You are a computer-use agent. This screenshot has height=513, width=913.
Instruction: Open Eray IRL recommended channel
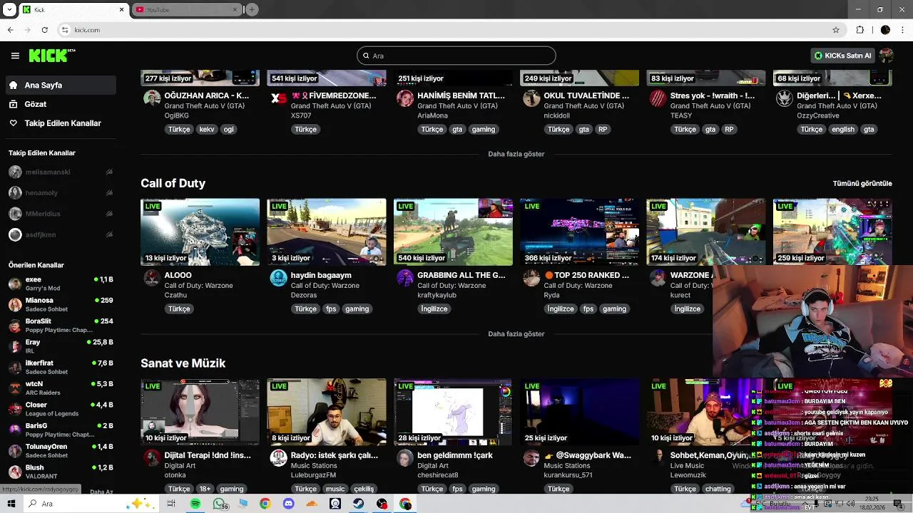click(x=61, y=346)
